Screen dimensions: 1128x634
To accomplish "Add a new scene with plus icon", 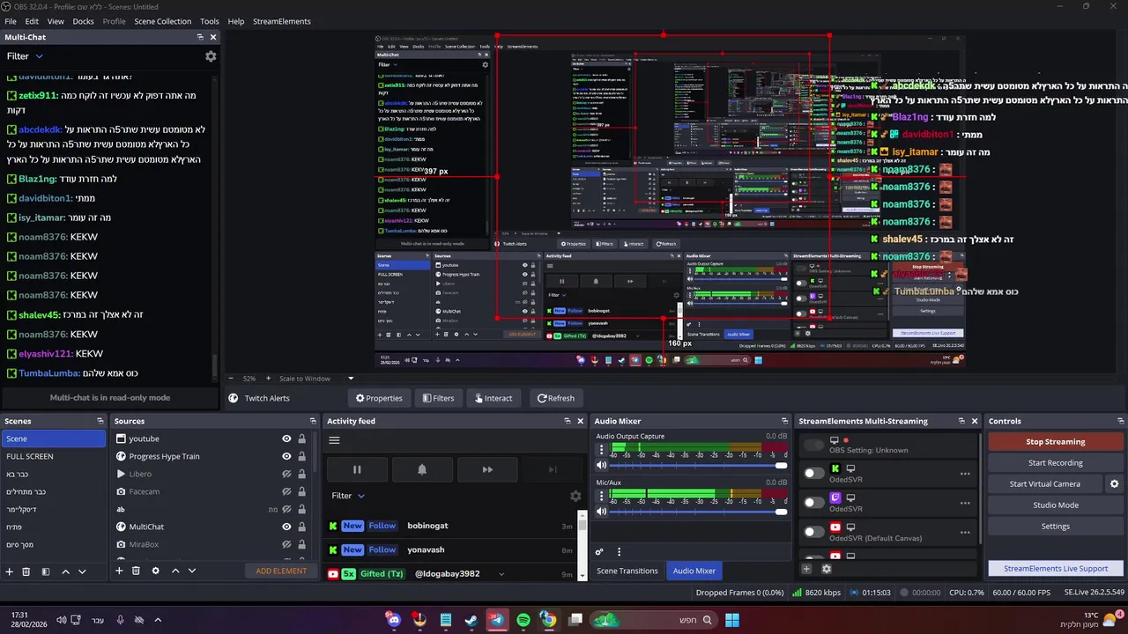I will (10, 571).
